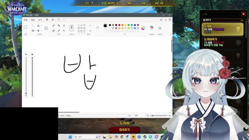The height and width of the screenshot is (140, 249).
Task: Click the WoW character search field
Action: [x=221, y=14]
